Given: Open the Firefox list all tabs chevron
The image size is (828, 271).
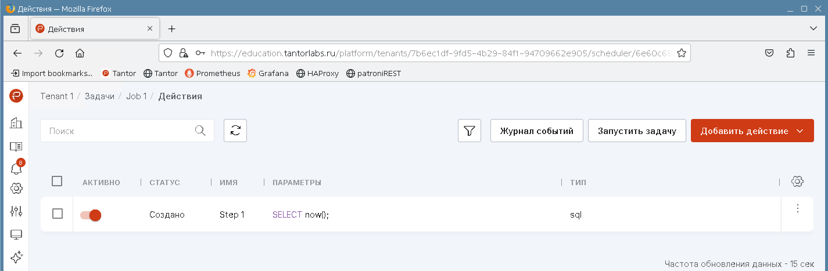Looking at the screenshot, I should 813,28.
